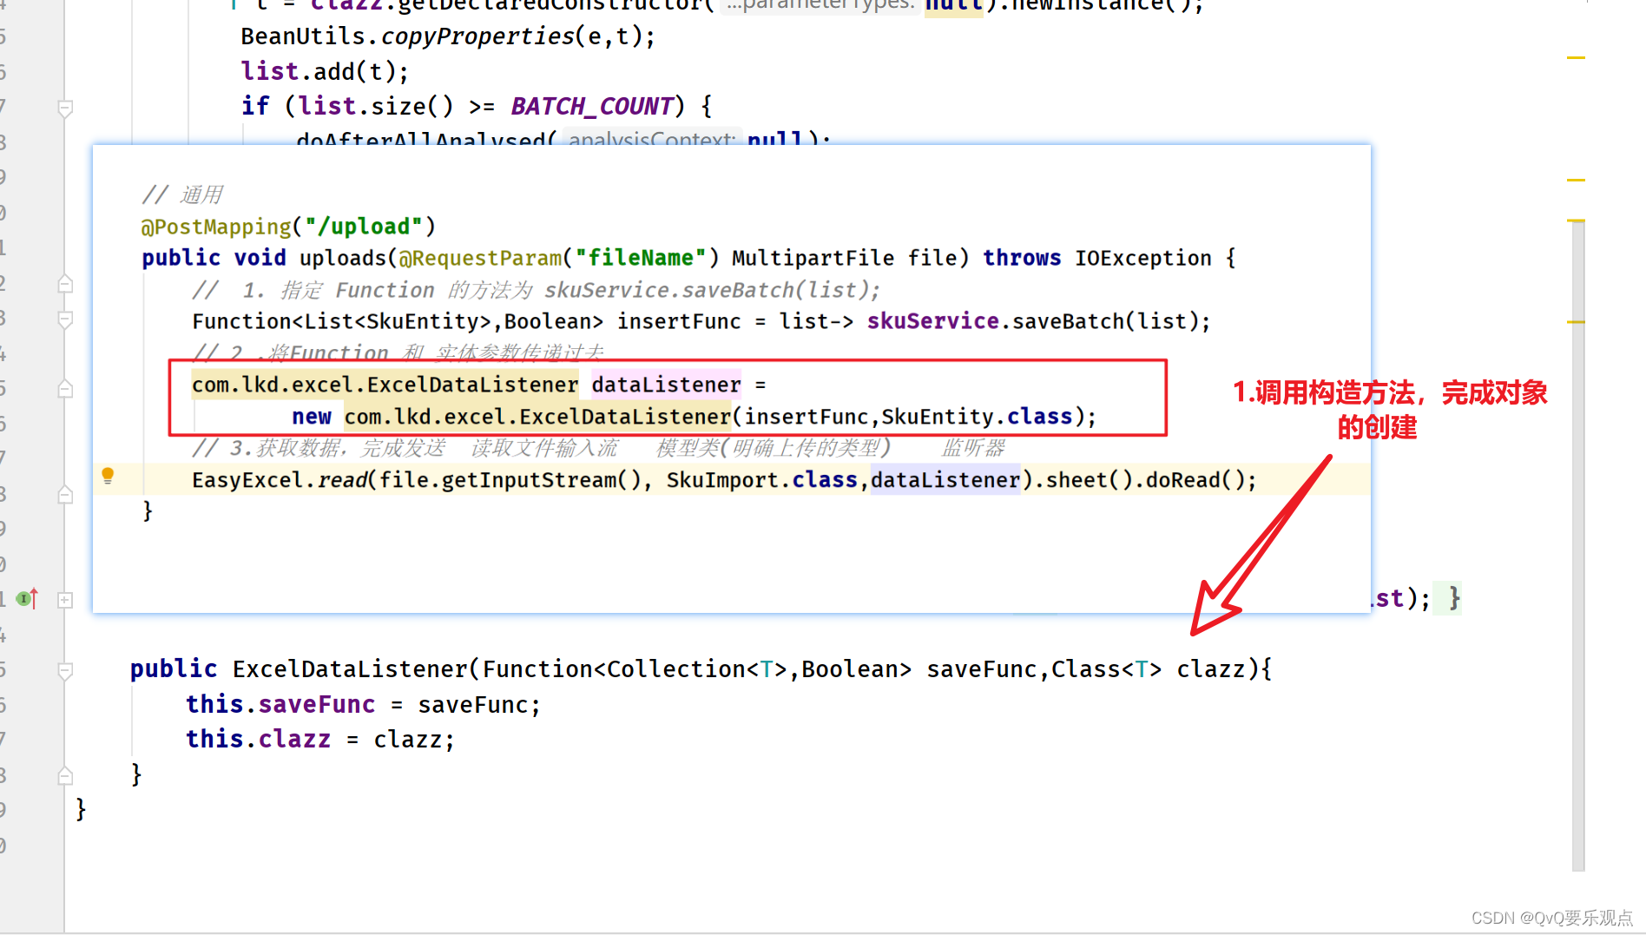Click the null argument before newInstance()
The image size is (1646, 935).
click(x=953, y=6)
